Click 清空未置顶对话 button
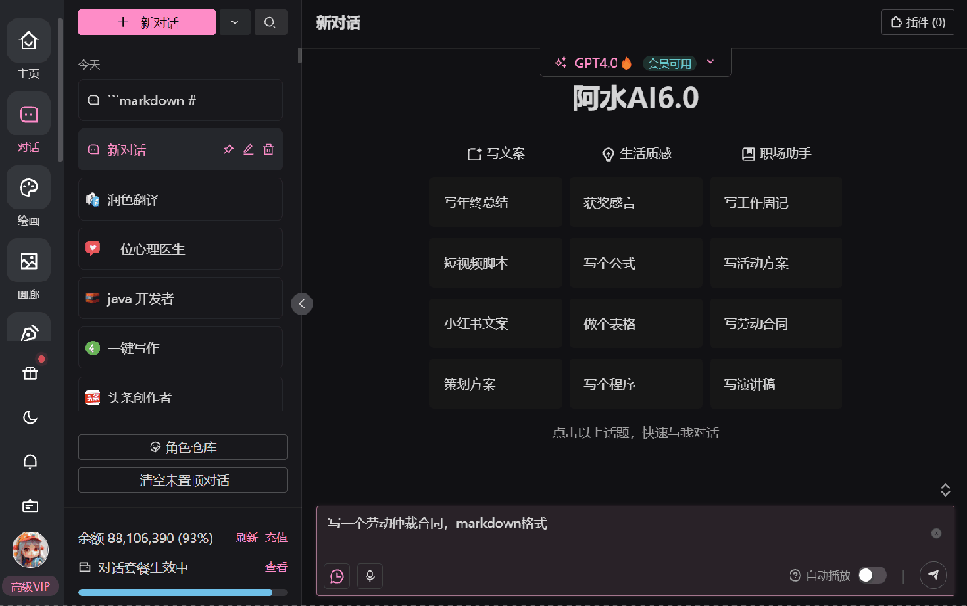 click(x=183, y=480)
